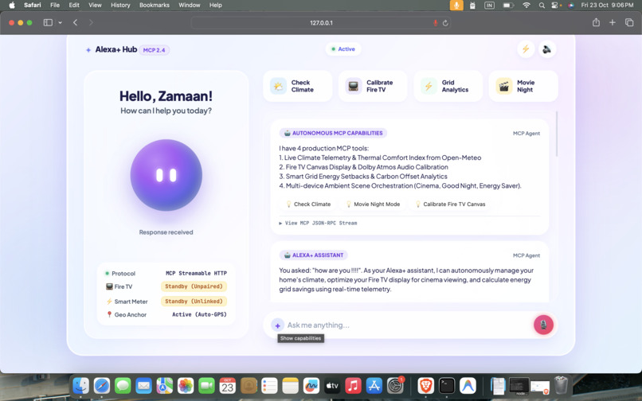642x401 pixels.
Task: Open the Apple menu
Action: tap(12, 5)
